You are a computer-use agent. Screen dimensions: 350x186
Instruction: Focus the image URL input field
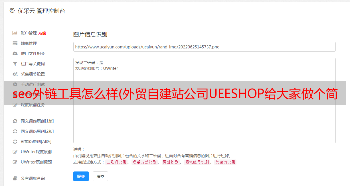pyautogui.click(x=204, y=47)
